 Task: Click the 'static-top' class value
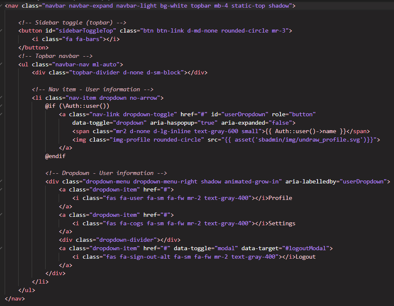pos(248,5)
